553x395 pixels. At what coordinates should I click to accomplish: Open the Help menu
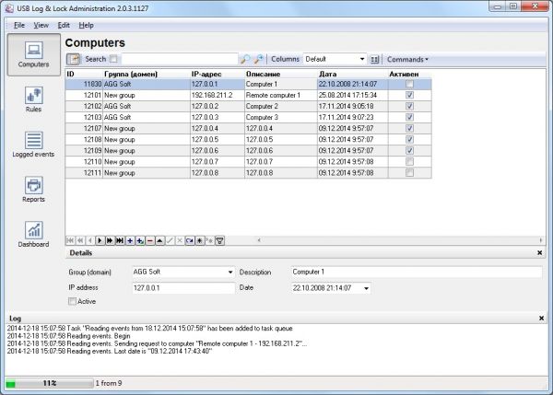(86, 25)
